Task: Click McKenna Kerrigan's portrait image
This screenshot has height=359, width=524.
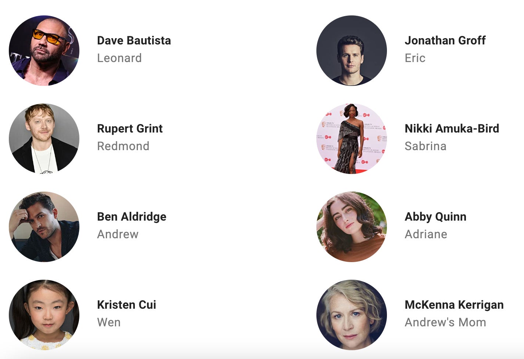Action: pyautogui.click(x=352, y=315)
